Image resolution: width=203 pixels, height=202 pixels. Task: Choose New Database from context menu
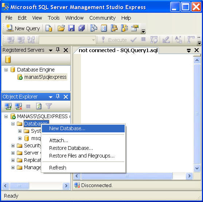click(x=83, y=128)
